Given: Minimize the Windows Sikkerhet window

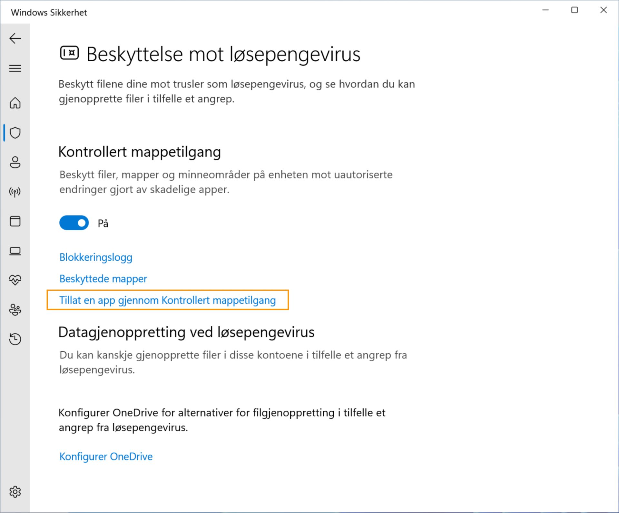Looking at the screenshot, I should 545,10.
